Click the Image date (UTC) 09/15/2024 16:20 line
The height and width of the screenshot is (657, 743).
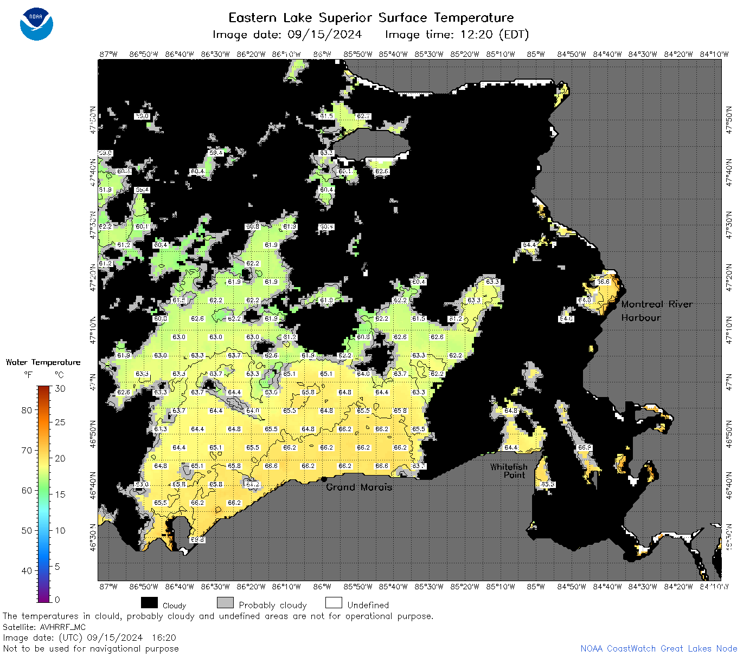pos(89,638)
